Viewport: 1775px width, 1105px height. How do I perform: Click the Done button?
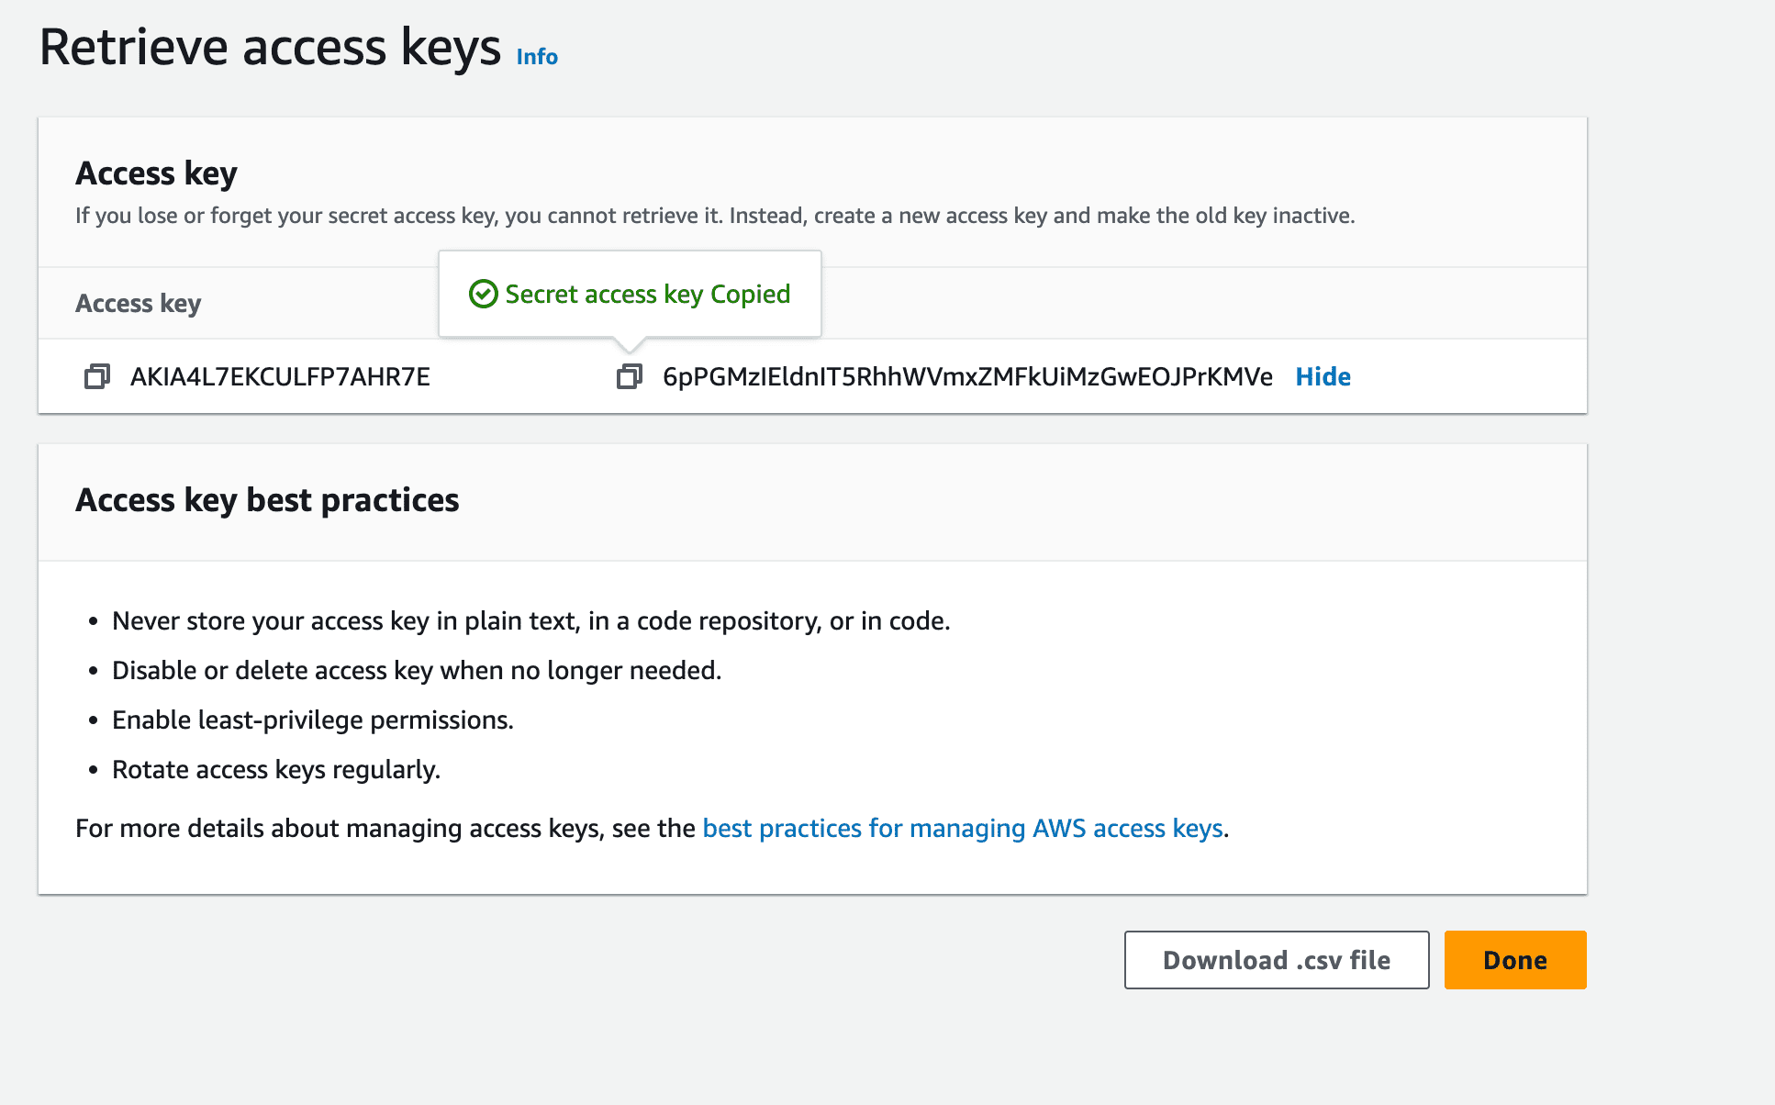click(1513, 959)
